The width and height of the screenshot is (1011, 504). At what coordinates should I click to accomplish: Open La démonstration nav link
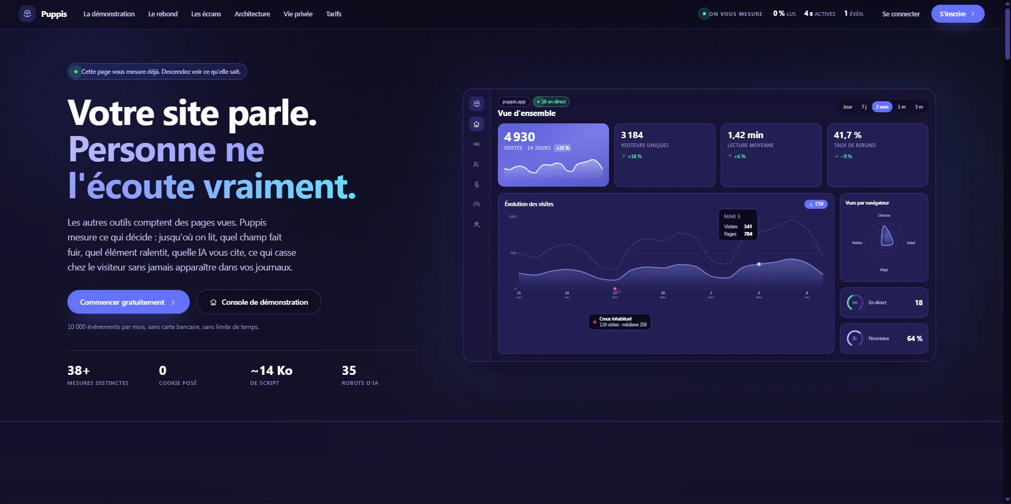pos(109,14)
